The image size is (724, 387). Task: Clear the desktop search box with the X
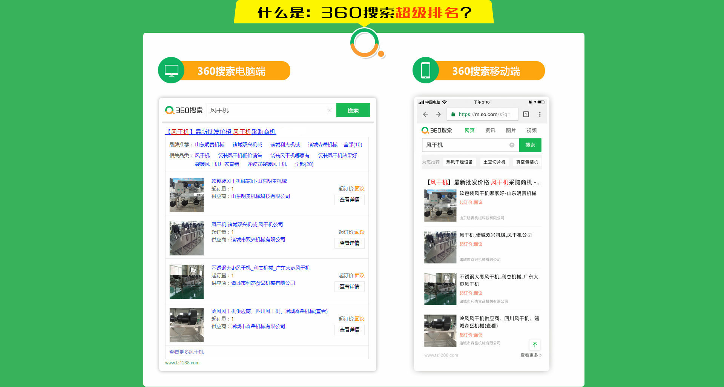[x=329, y=110]
